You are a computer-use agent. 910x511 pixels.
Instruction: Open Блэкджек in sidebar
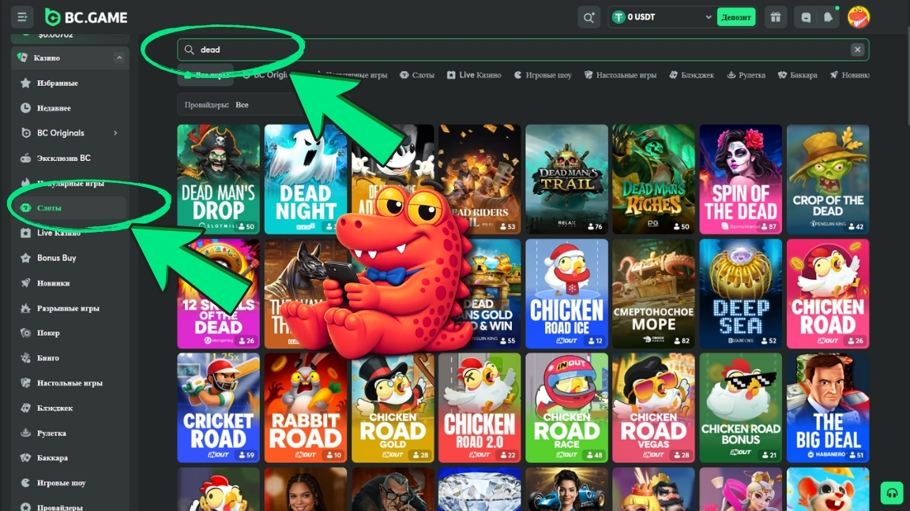69,408
